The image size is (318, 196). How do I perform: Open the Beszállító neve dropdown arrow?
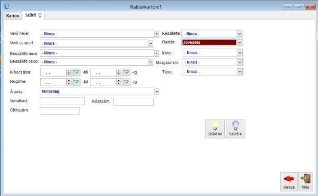click(156, 53)
